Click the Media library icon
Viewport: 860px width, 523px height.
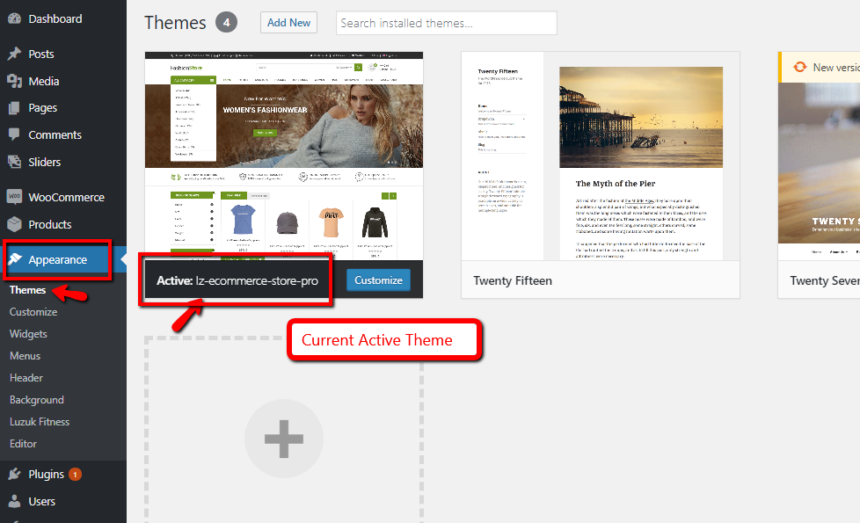[x=14, y=81]
